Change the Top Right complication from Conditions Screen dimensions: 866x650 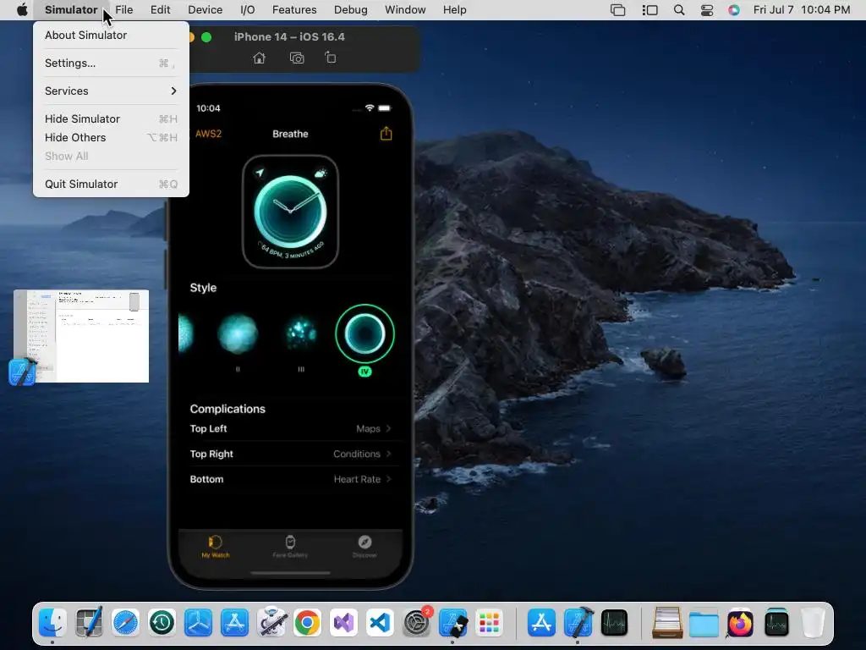click(x=291, y=454)
